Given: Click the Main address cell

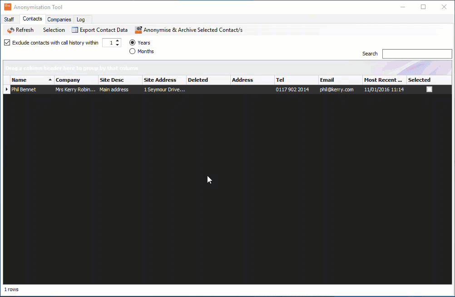Looking at the screenshot, I should click(x=120, y=89).
